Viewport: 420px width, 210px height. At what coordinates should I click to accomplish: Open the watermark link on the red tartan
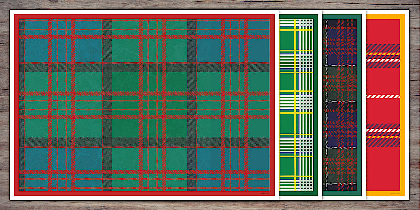click(264, 193)
